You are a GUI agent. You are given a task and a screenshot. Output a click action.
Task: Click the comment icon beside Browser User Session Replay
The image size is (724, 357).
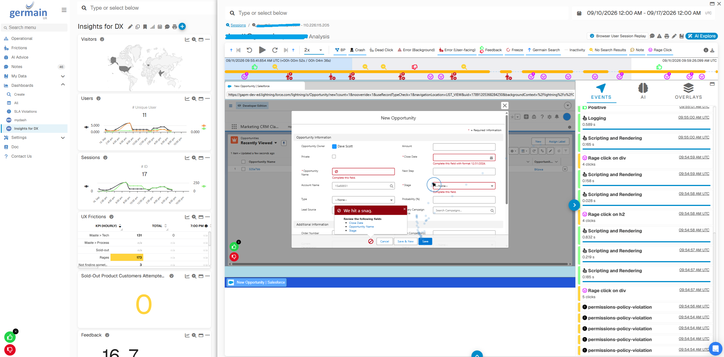click(x=652, y=36)
